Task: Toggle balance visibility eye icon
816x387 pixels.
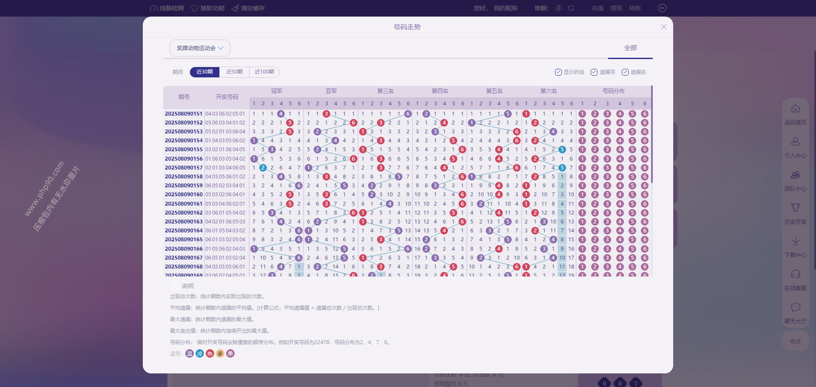Action: pyautogui.click(x=558, y=8)
